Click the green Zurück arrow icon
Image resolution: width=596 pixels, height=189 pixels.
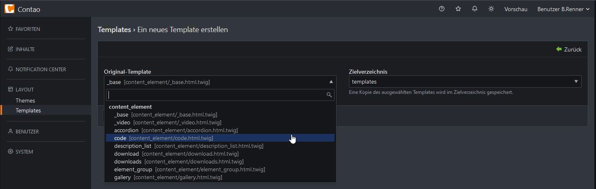tap(559, 49)
